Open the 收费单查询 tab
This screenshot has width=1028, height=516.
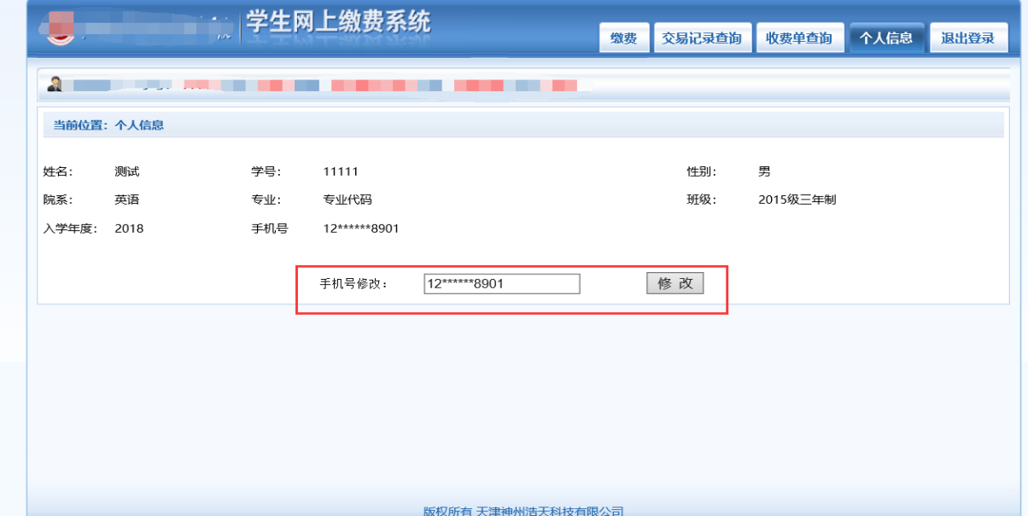point(798,38)
